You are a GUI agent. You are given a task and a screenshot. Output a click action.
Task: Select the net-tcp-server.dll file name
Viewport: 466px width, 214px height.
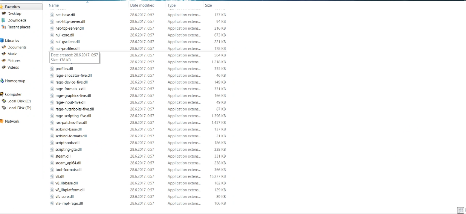click(x=69, y=28)
